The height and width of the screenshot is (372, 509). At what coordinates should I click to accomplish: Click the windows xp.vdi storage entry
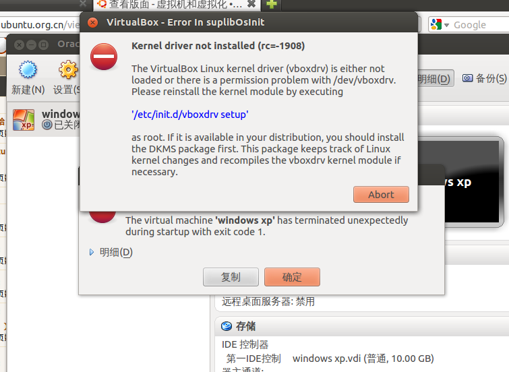coord(363,359)
